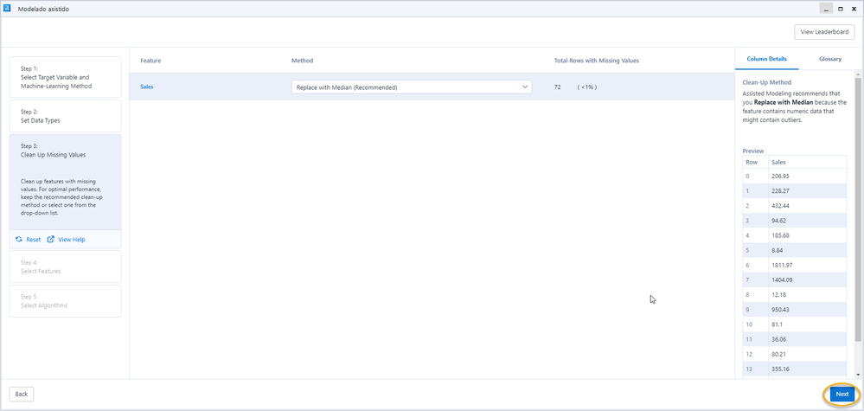864x411 pixels.
Task: Click preview value 950.43
Action: tap(779, 310)
